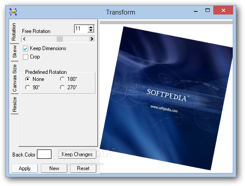Select 90° predefined rotation

(x=28, y=88)
